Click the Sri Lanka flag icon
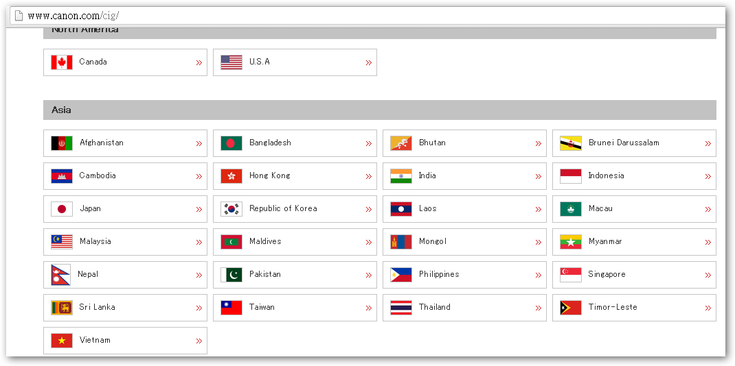Screen dimensions: 735x366 click(x=62, y=308)
